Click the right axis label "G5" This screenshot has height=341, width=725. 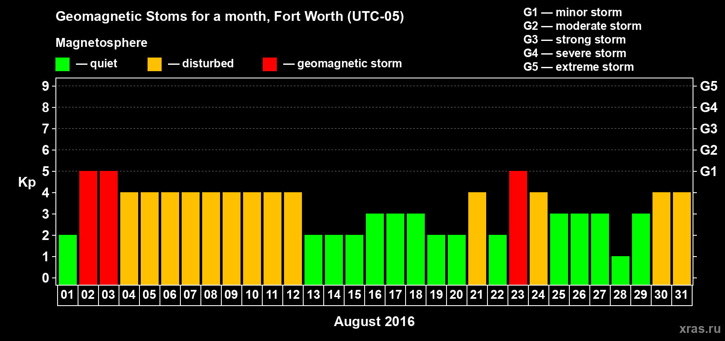click(708, 86)
